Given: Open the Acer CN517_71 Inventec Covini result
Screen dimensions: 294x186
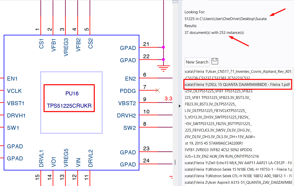Looking at the screenshot, I should pos(238,72).
